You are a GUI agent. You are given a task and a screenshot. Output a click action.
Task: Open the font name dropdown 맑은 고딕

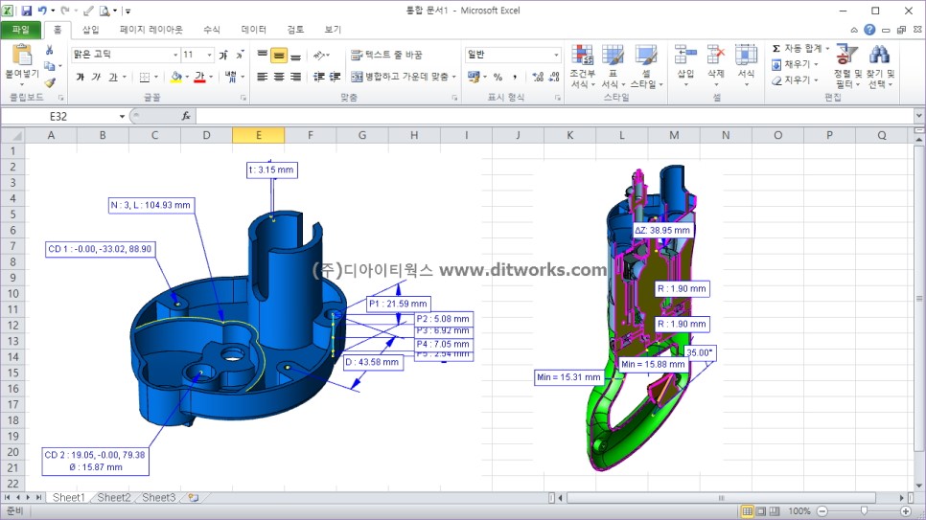click(175, 55)
